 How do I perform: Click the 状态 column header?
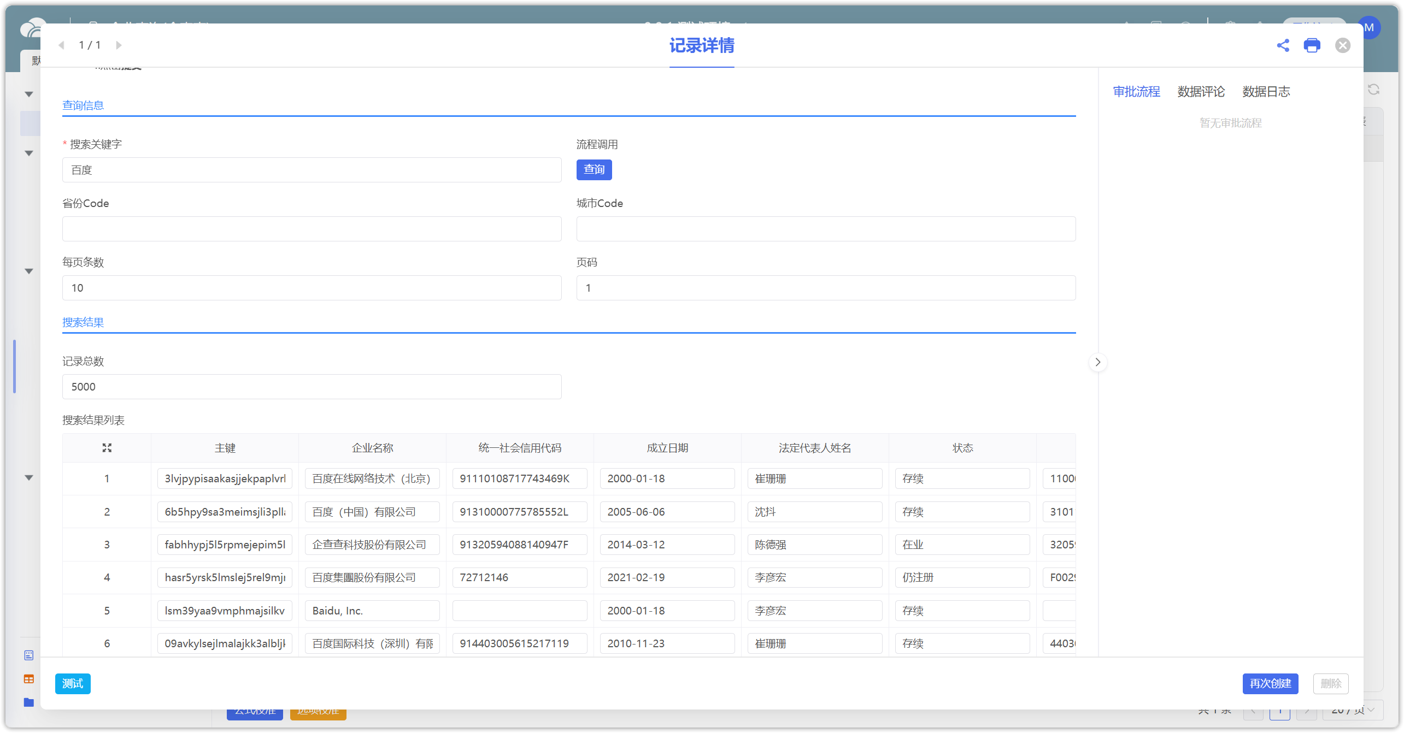962,448
